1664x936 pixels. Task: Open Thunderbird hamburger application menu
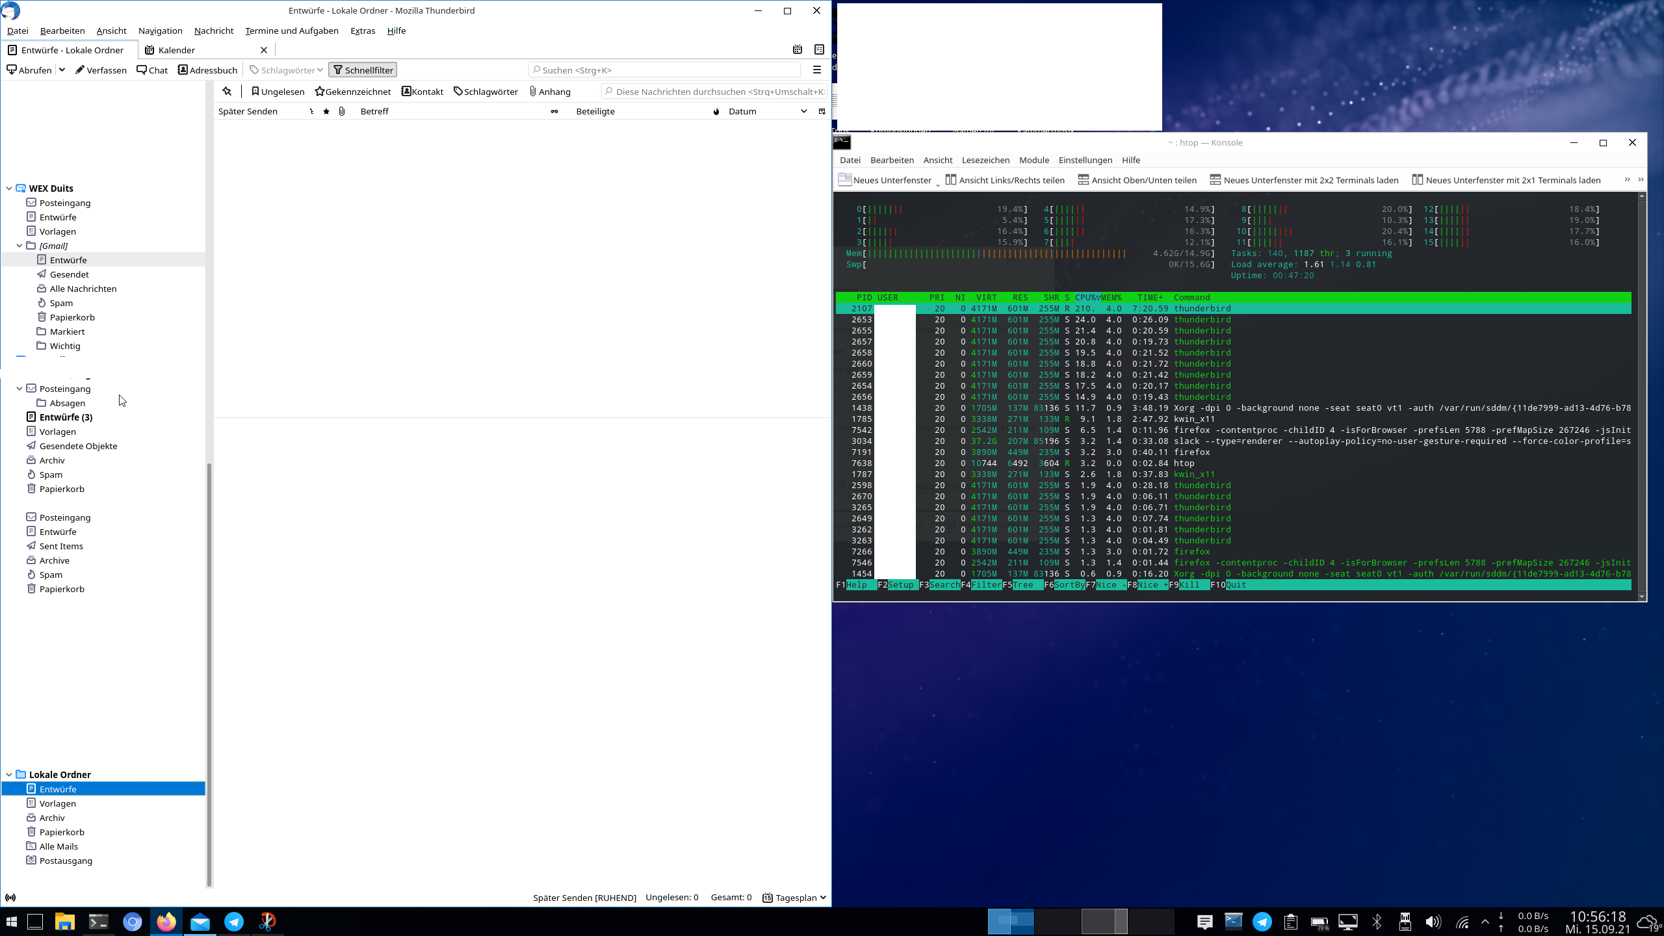pyautogui.click(x=817, y=70)
